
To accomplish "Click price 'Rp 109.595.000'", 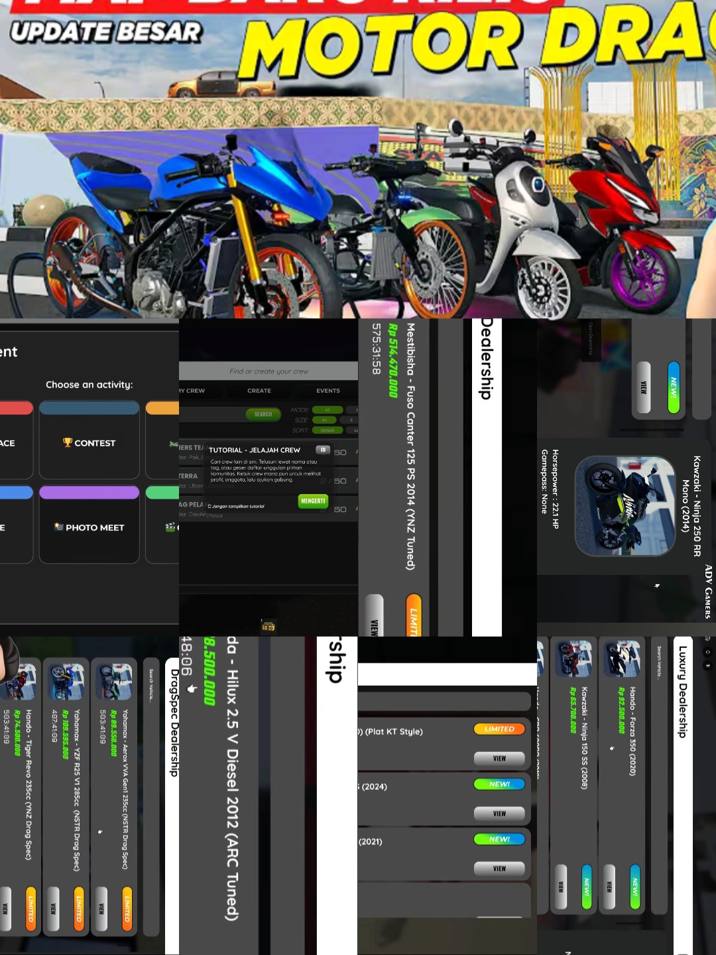I will click(x=66, y=734).
